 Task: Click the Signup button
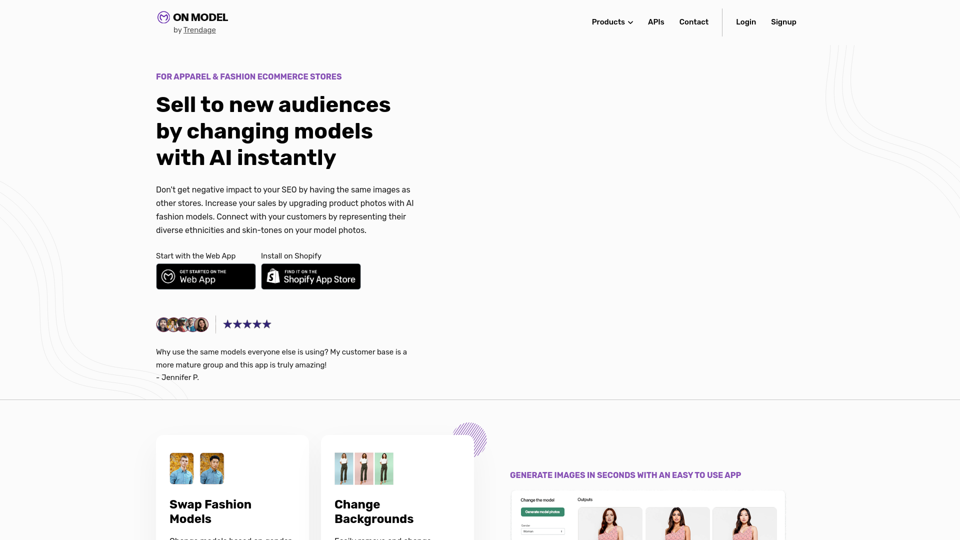(x=783, y=22)
